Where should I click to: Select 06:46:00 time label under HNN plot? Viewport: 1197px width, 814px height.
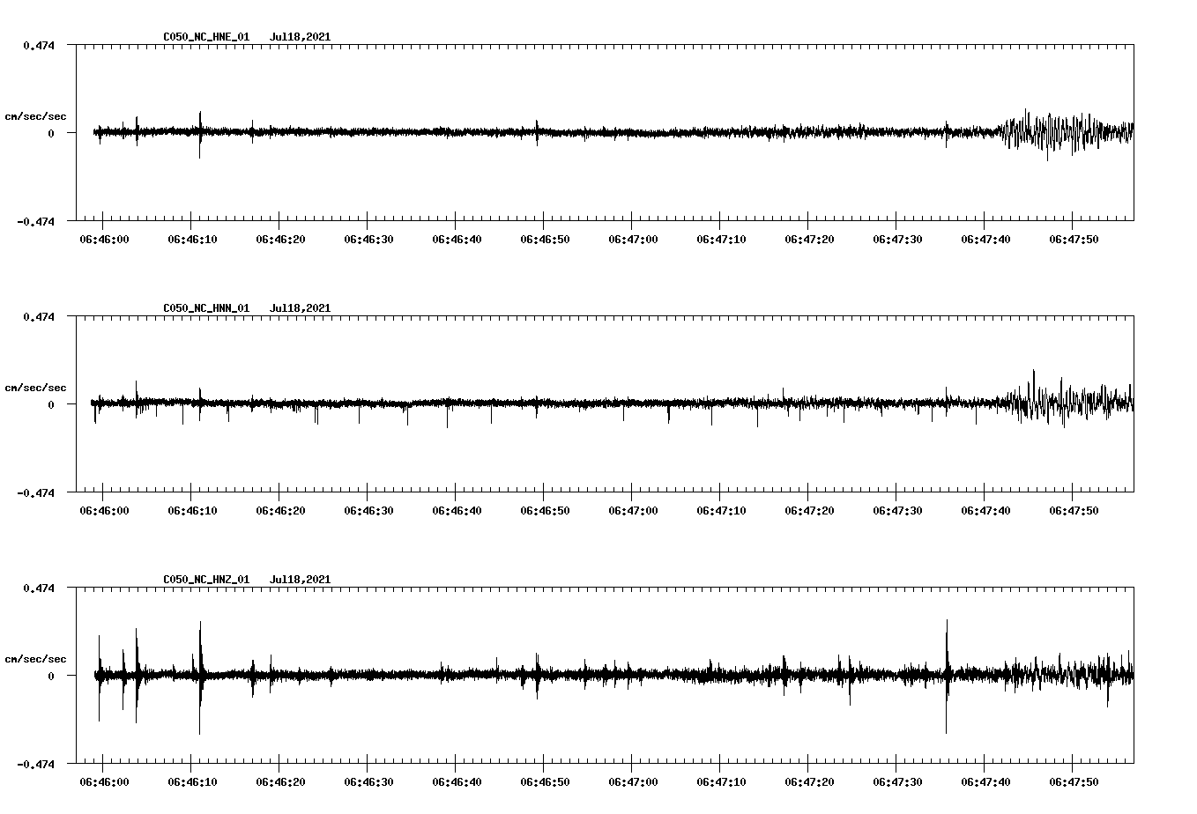tap(104, 511)
